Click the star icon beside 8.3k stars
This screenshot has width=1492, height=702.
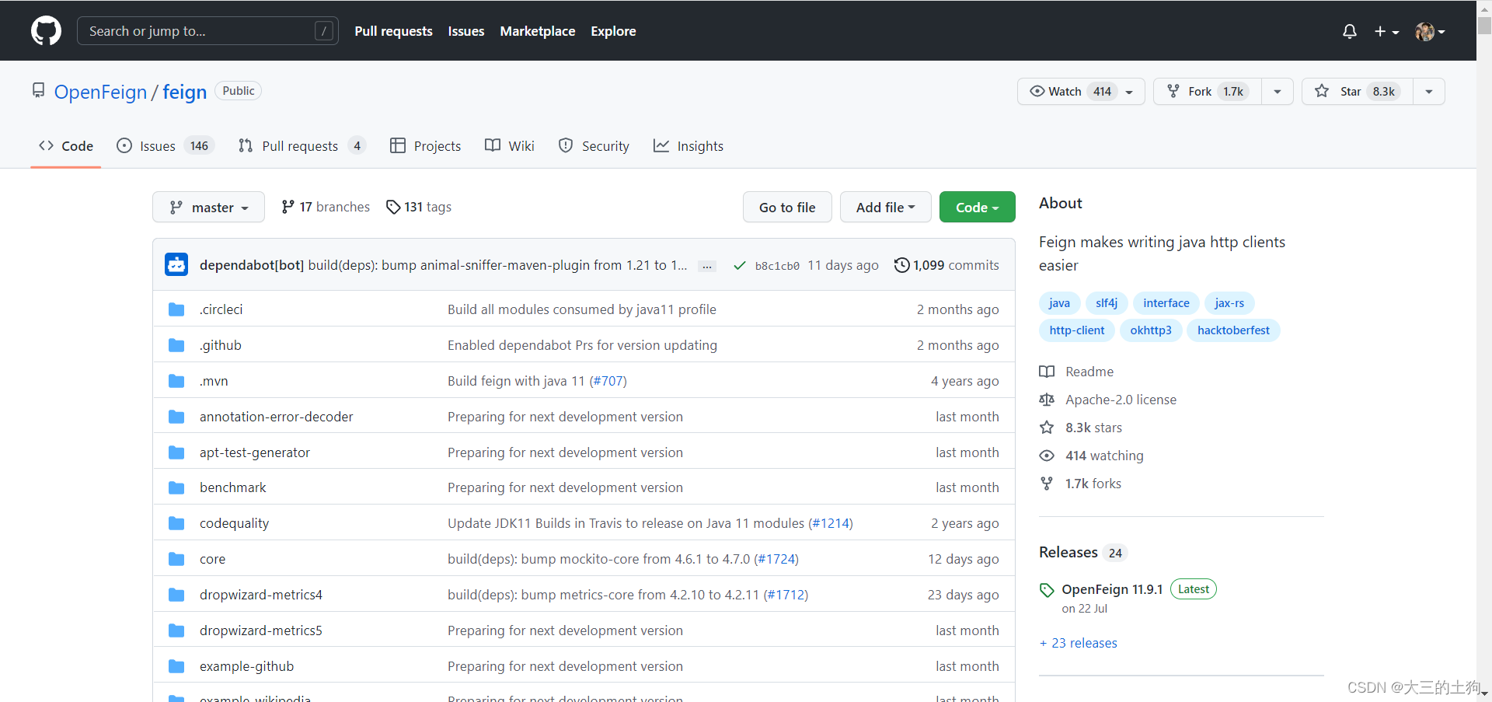1047,428
